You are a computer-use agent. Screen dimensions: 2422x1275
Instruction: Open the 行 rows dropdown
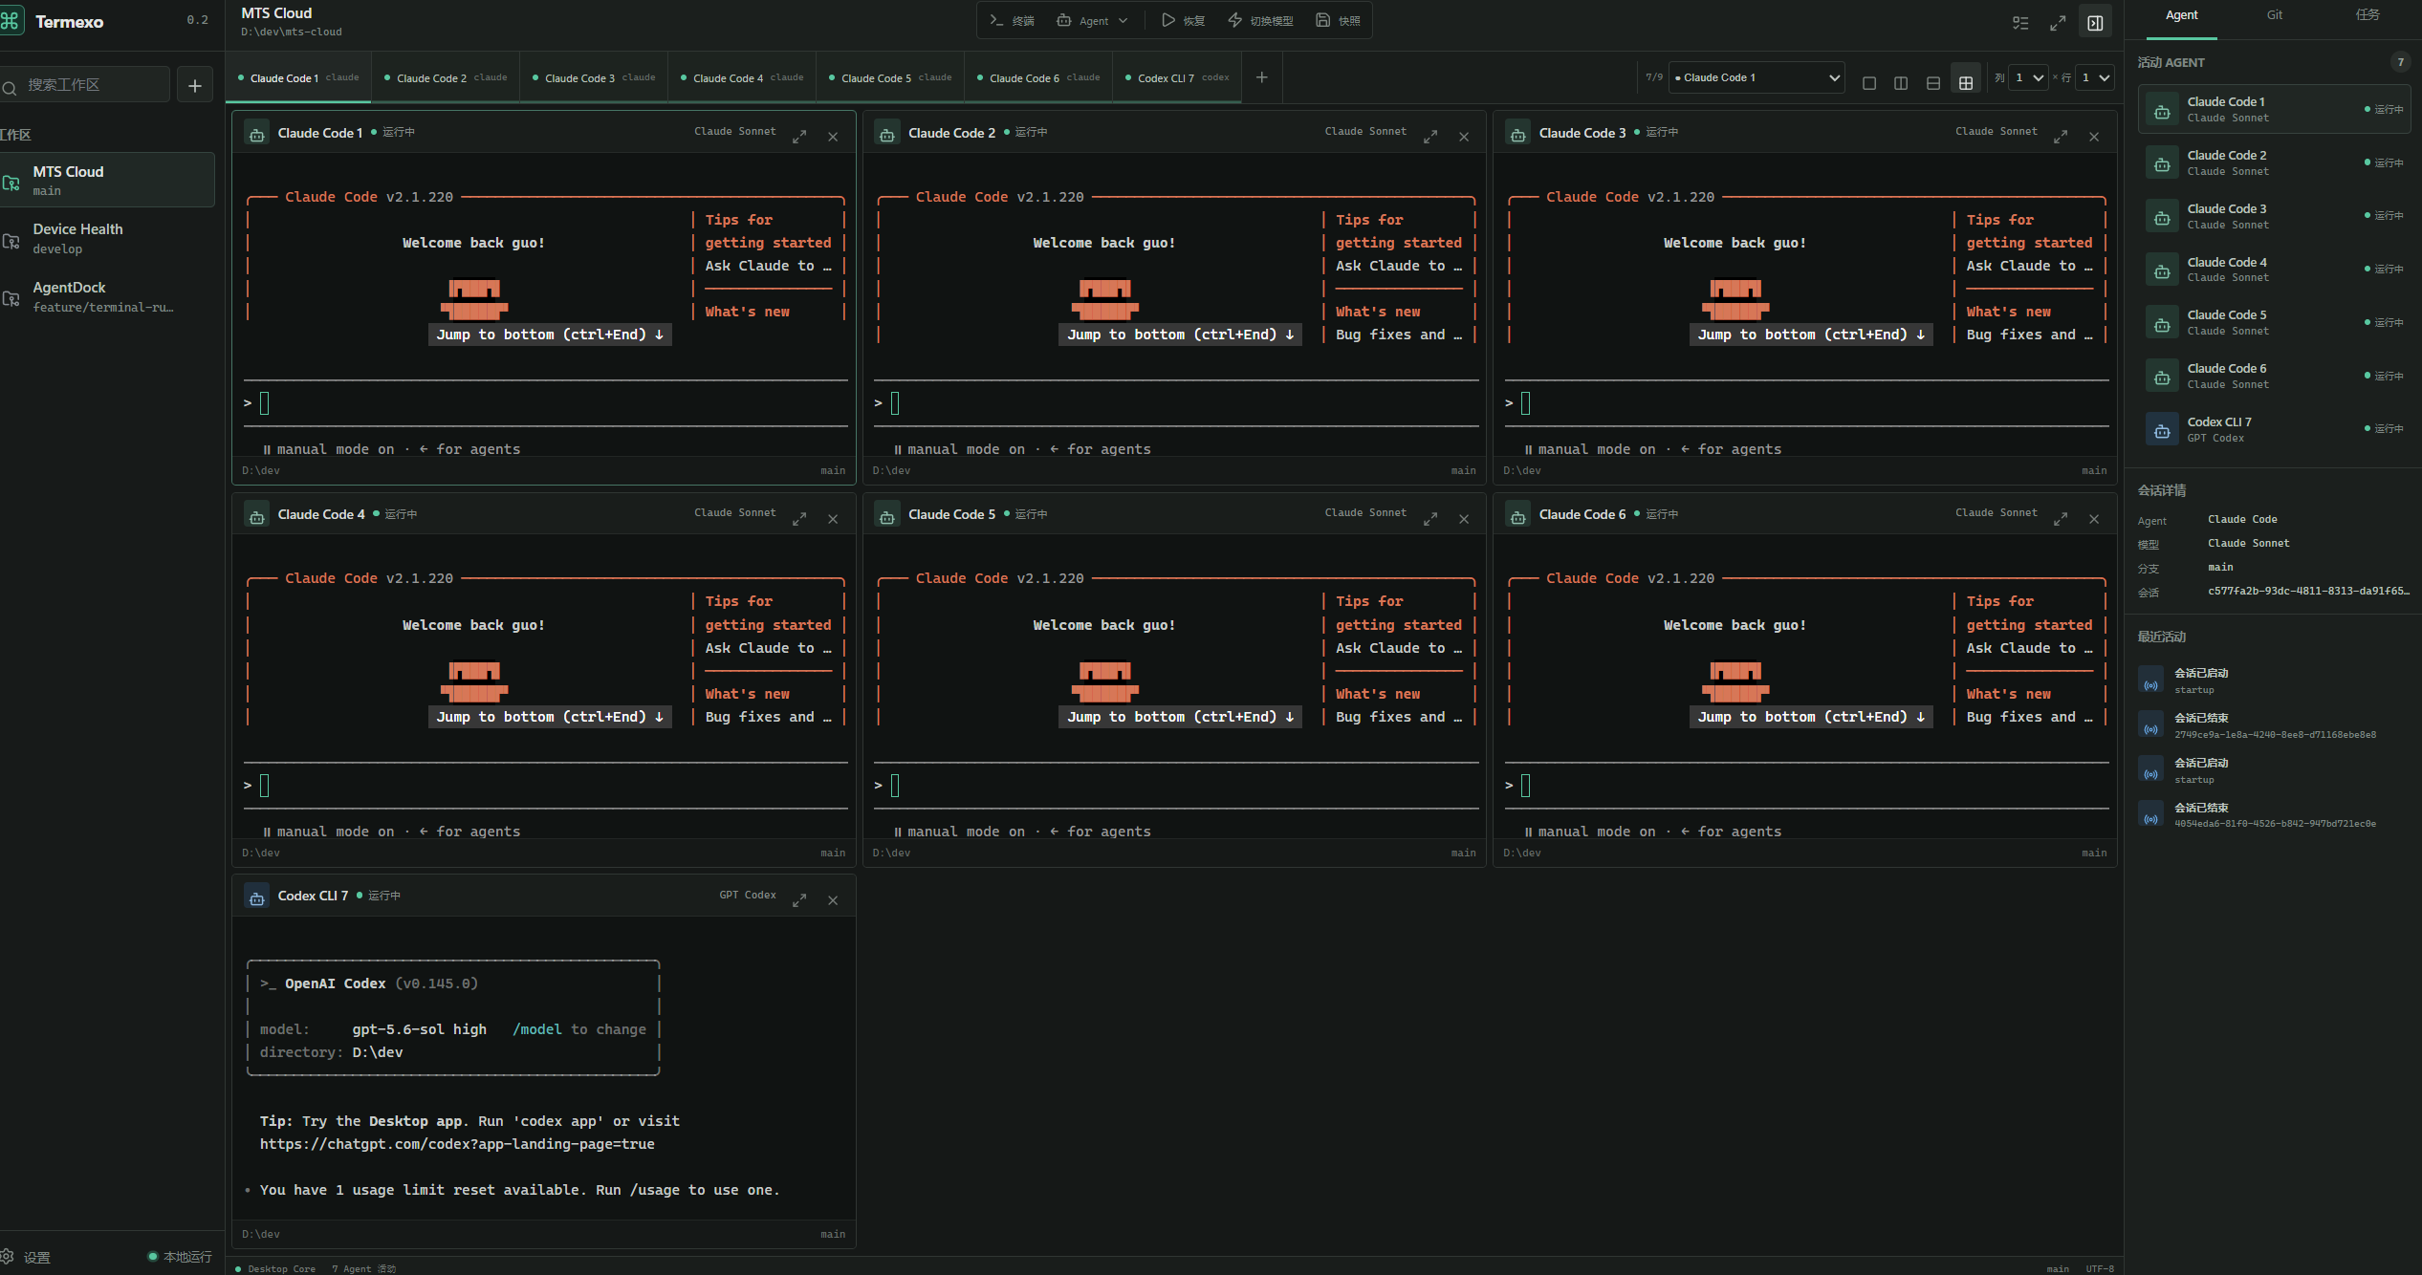point(2094,77)
